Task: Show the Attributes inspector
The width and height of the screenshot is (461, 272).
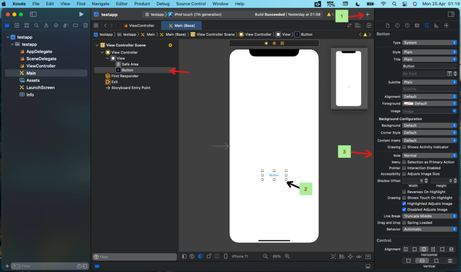Action: click(x=426, y=26)
